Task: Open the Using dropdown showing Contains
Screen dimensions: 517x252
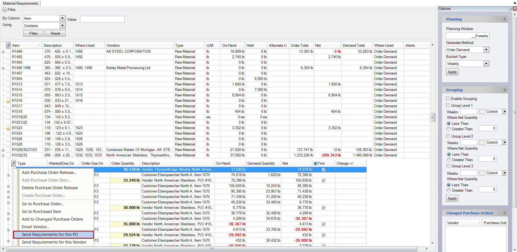Action: point(63,26)
